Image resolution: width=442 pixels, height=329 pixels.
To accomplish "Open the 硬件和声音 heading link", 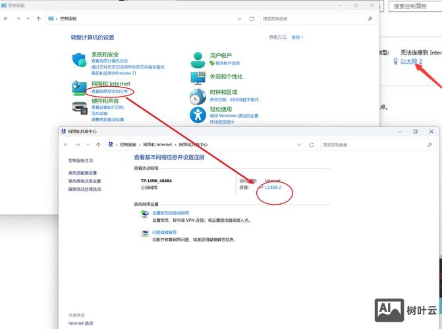I will click(105, 101).
